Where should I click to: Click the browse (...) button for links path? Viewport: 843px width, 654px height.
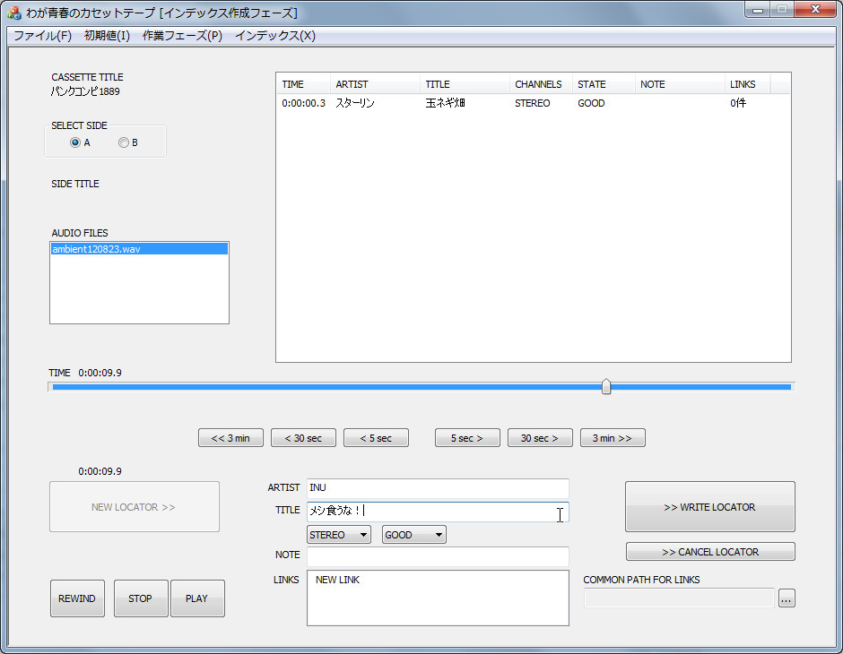787,598
